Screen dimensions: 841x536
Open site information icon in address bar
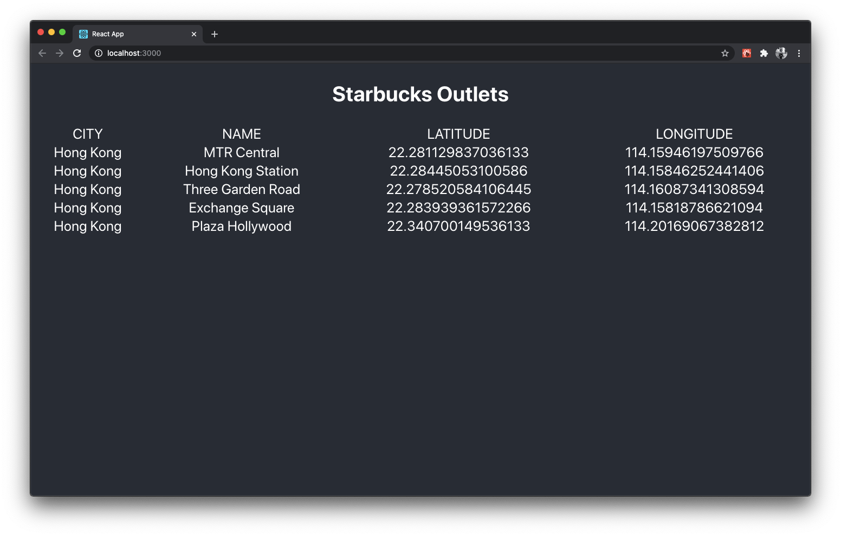(x=99, y=53)
